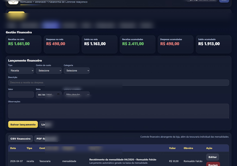
Task: Click the Observações text area
Action: pyautogui.click(x=118, y=111)
